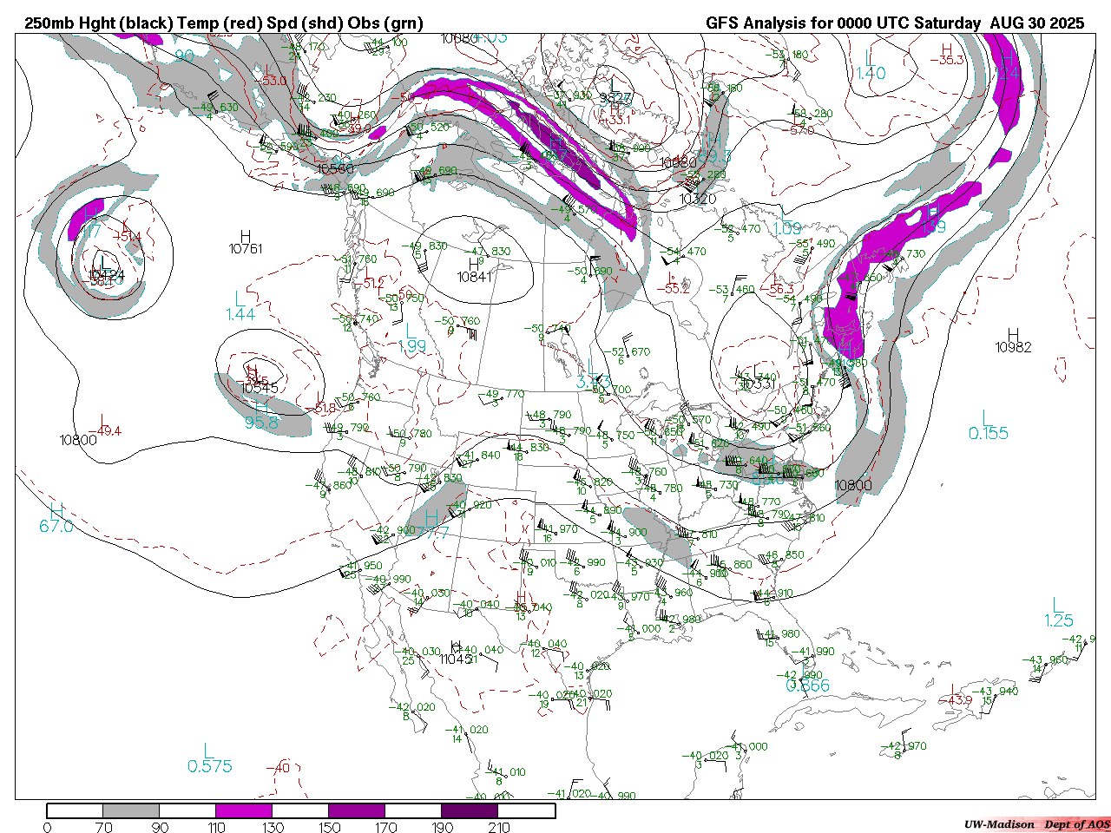Click the cyan value '1.44'
The image size is (1111, 833).
tap(240, 314)
